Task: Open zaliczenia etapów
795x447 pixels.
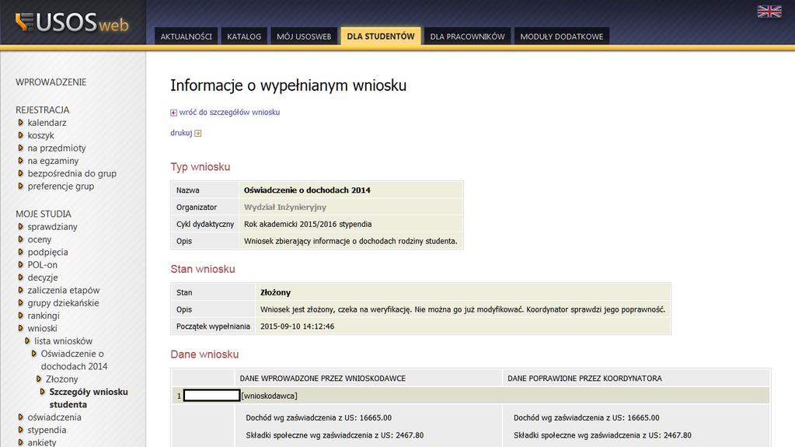Action: point(64,290)
